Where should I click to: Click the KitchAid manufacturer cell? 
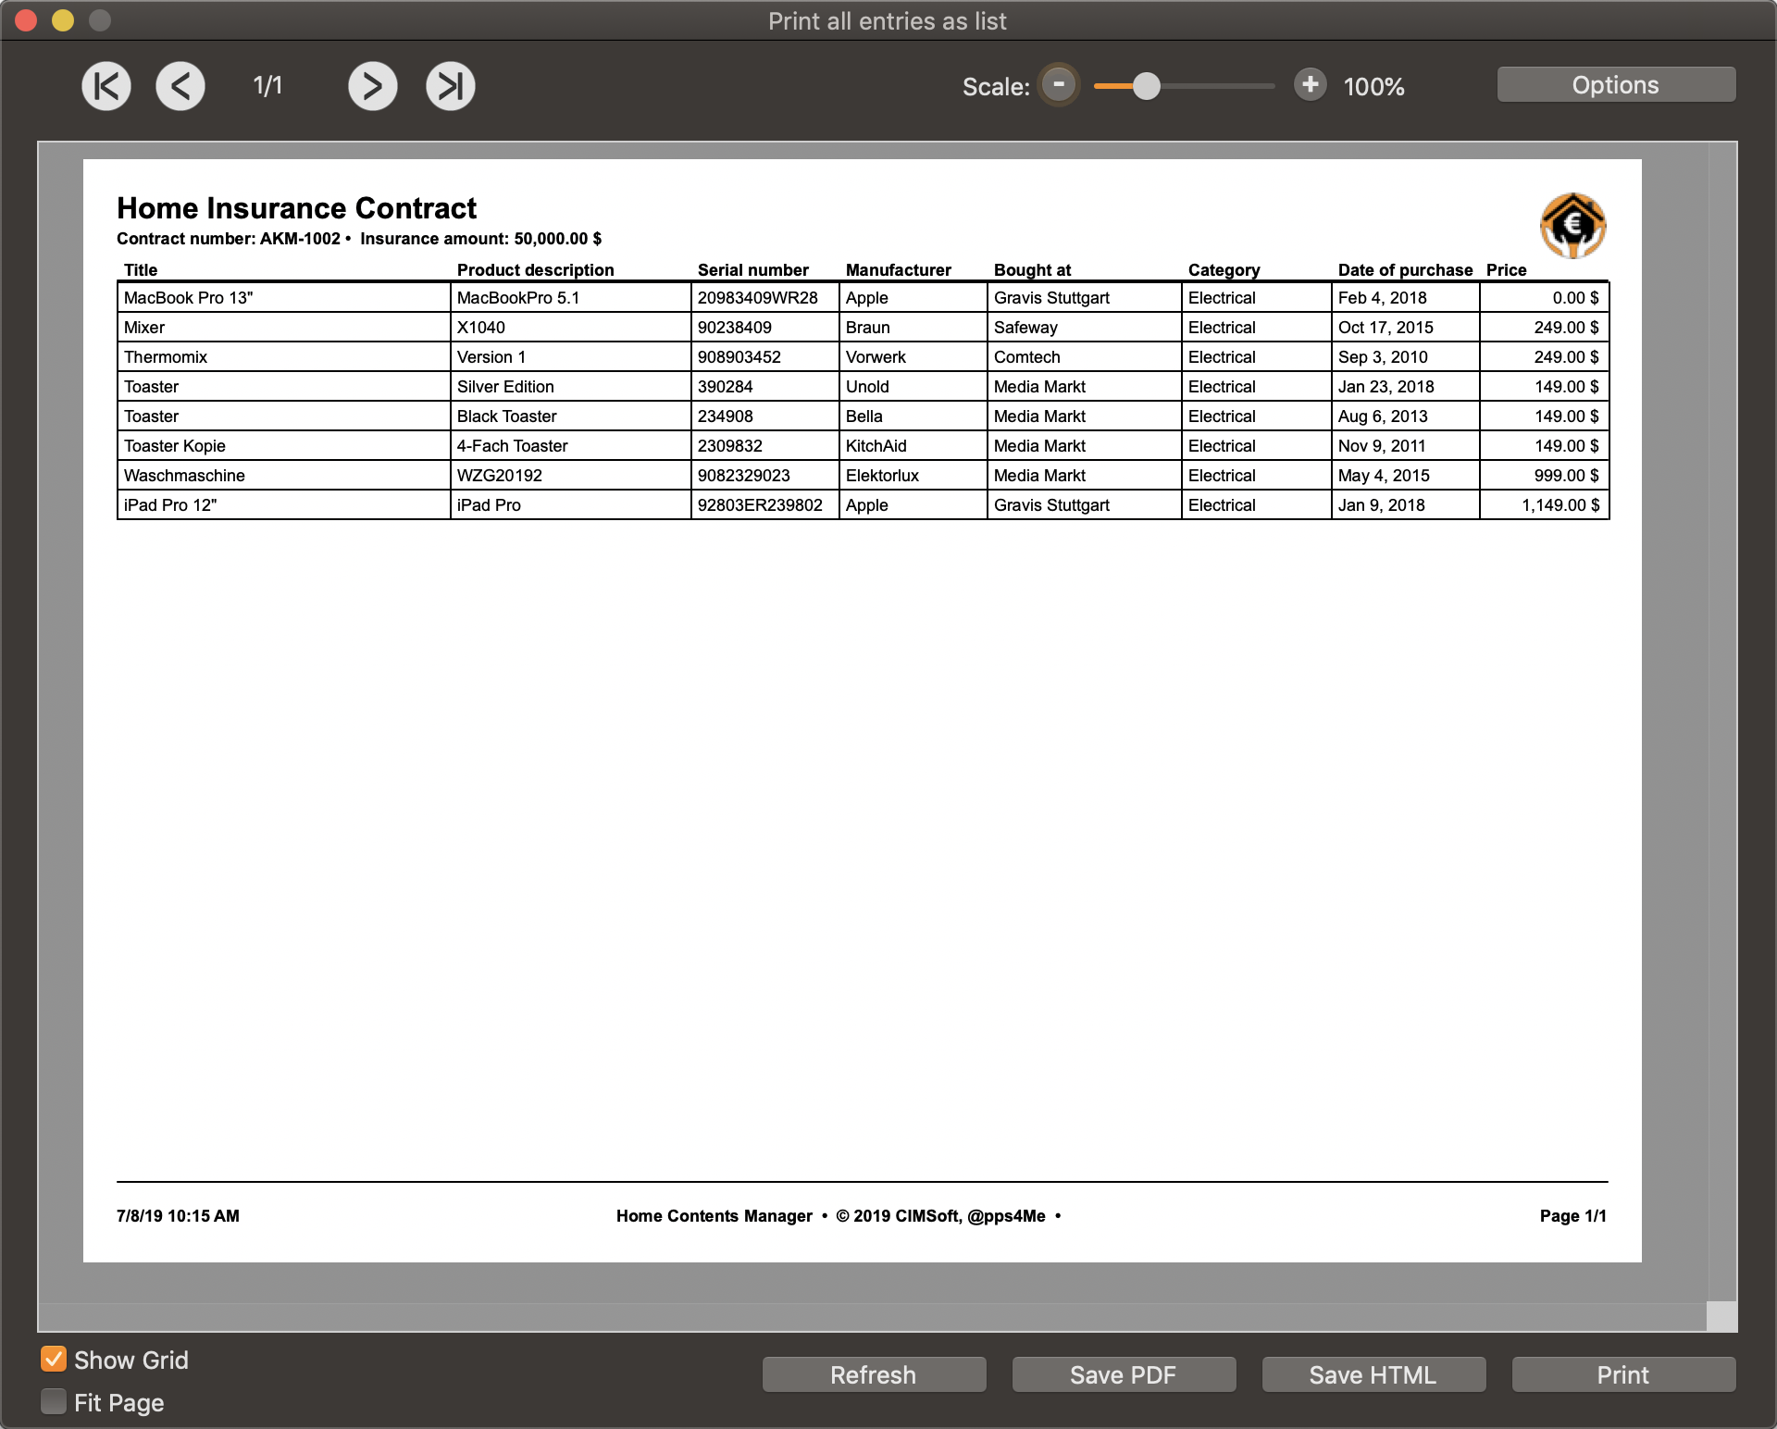(913, 446)
